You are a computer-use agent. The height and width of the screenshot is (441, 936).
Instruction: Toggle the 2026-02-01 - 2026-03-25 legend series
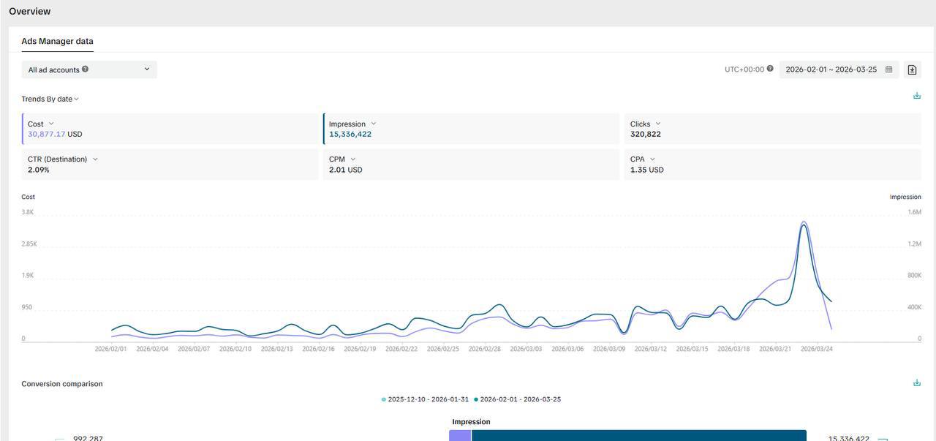click(x=518, y=399)
